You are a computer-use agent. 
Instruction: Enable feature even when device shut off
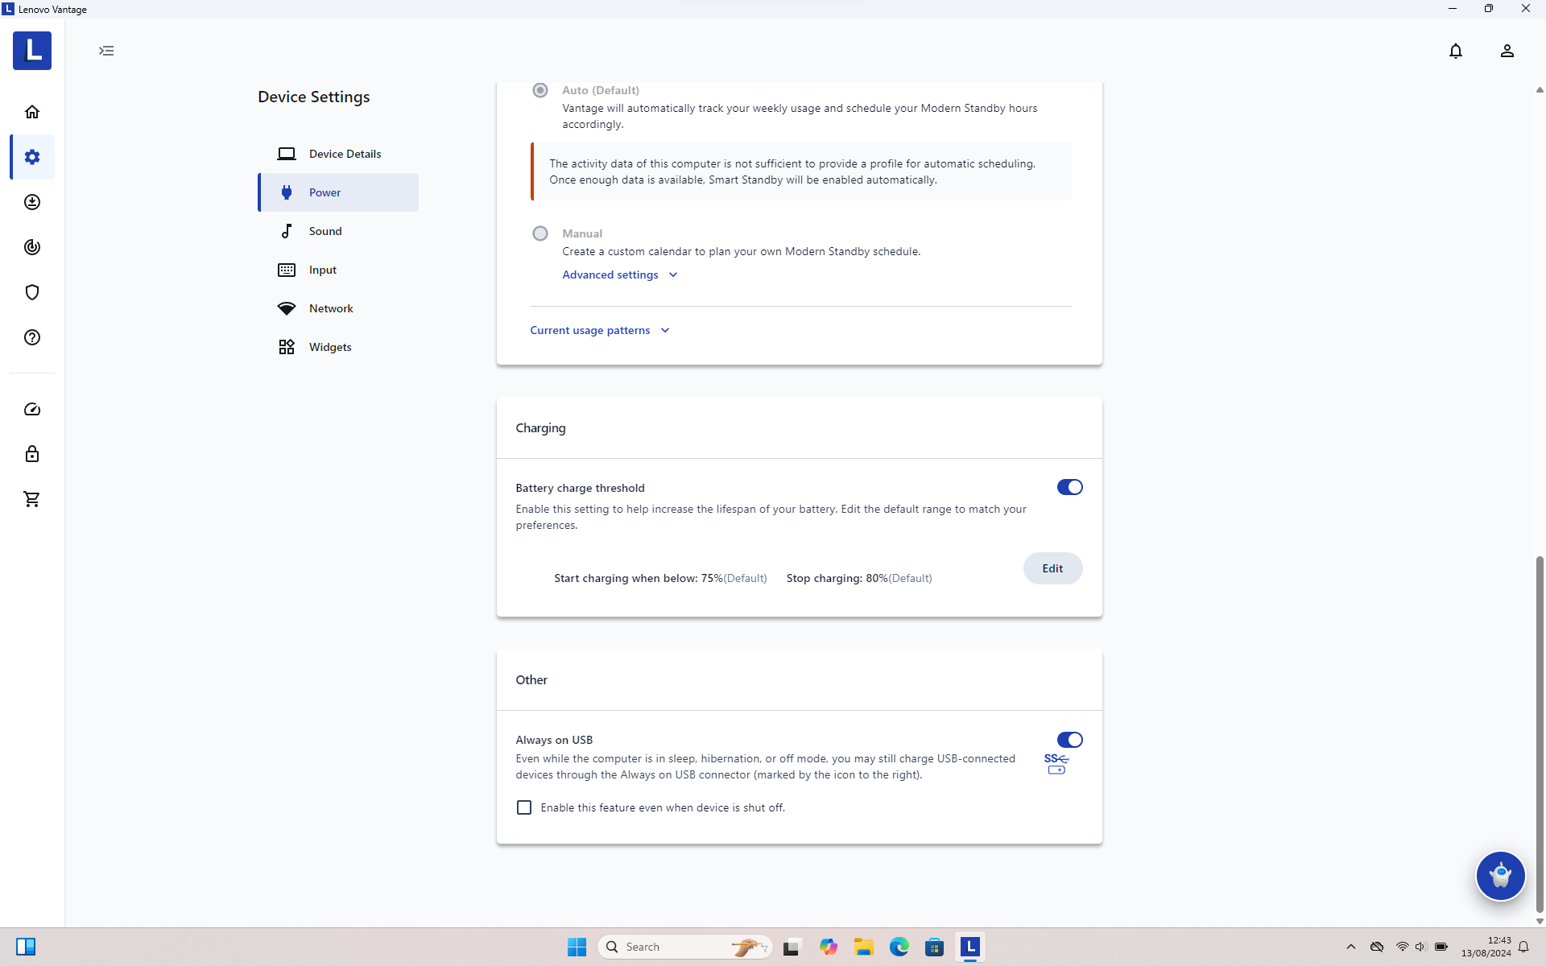pyautogui.click(x=524, y=807)
